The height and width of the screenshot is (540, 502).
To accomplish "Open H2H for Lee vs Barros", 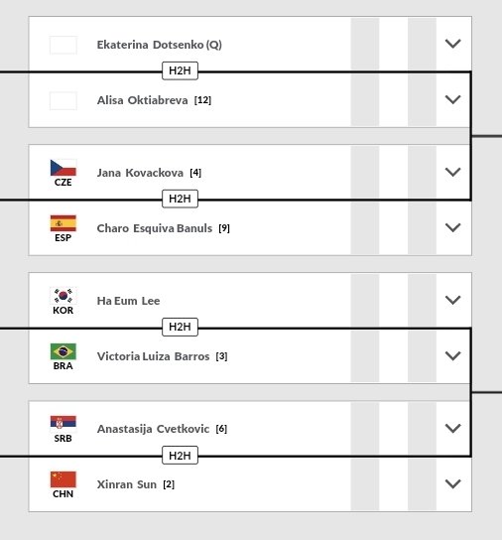I will [180, 327].
